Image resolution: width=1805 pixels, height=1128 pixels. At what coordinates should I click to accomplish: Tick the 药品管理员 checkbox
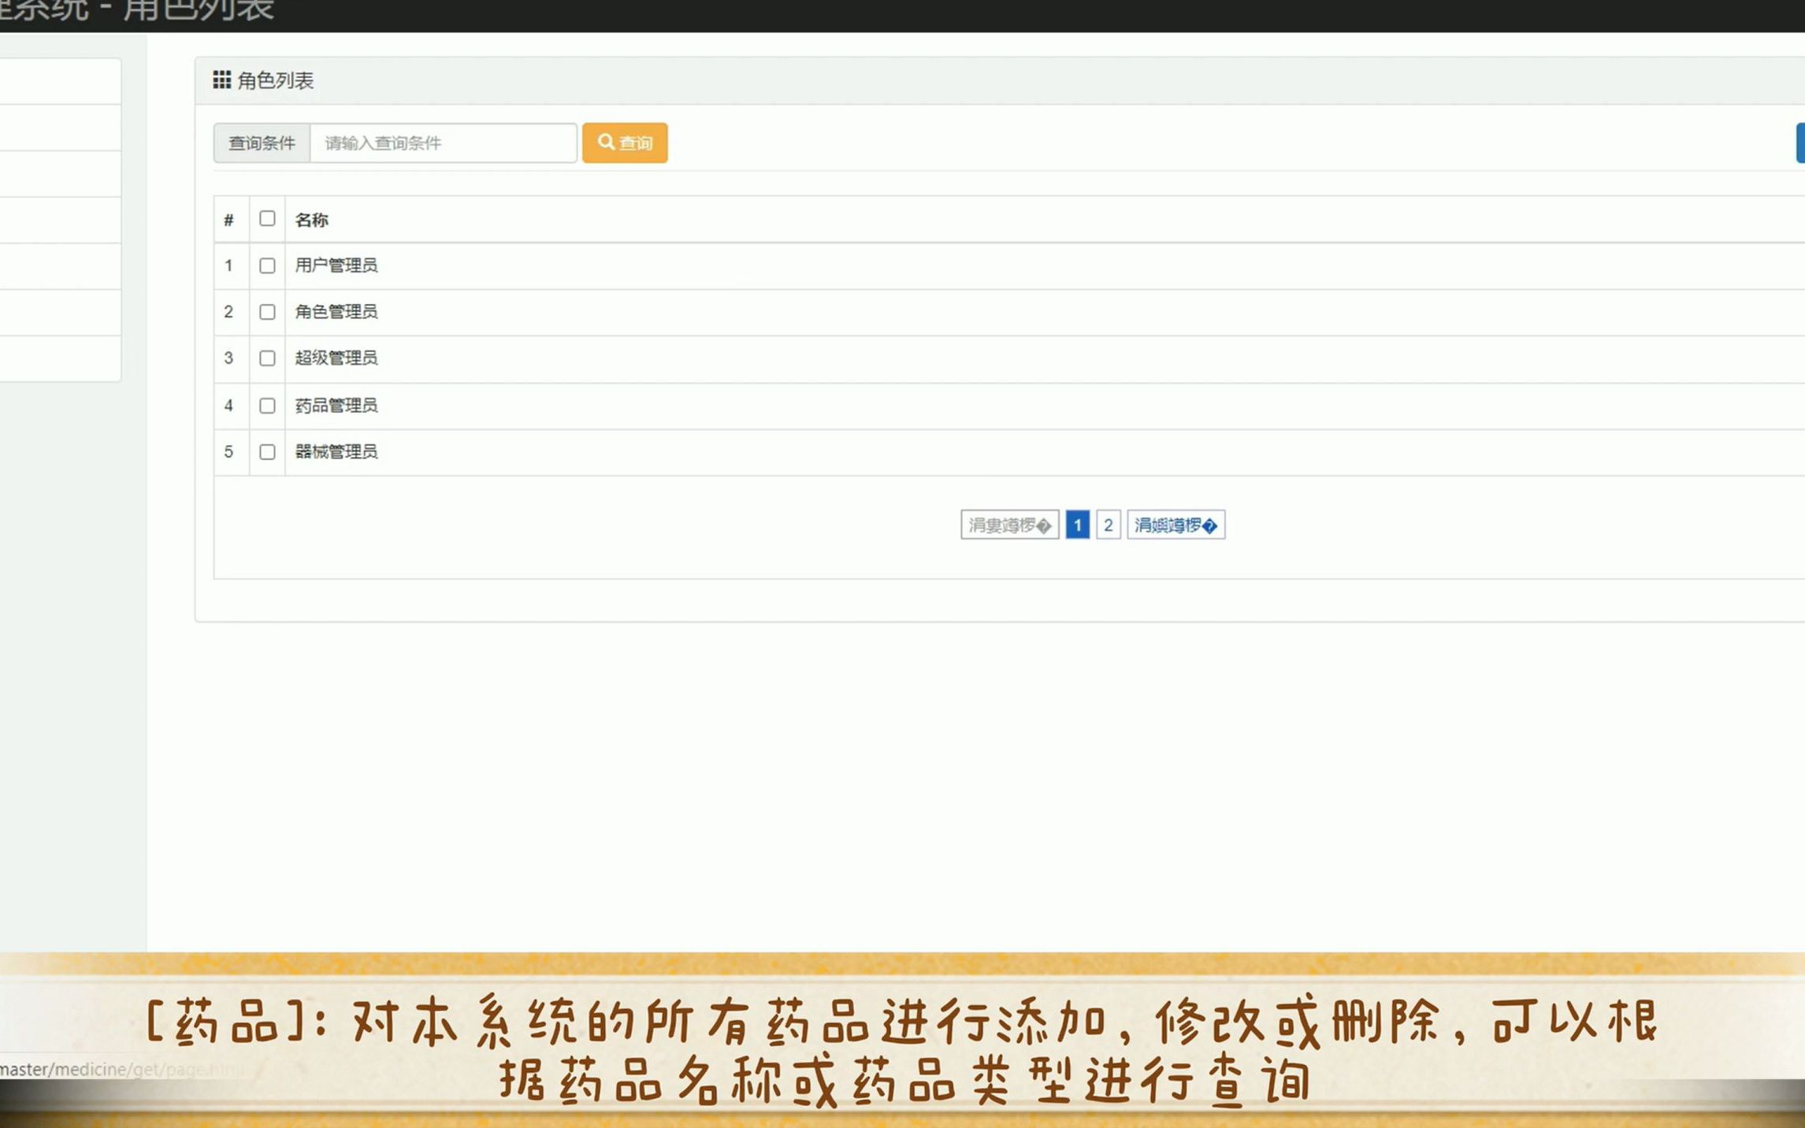(x=267, y=406)
